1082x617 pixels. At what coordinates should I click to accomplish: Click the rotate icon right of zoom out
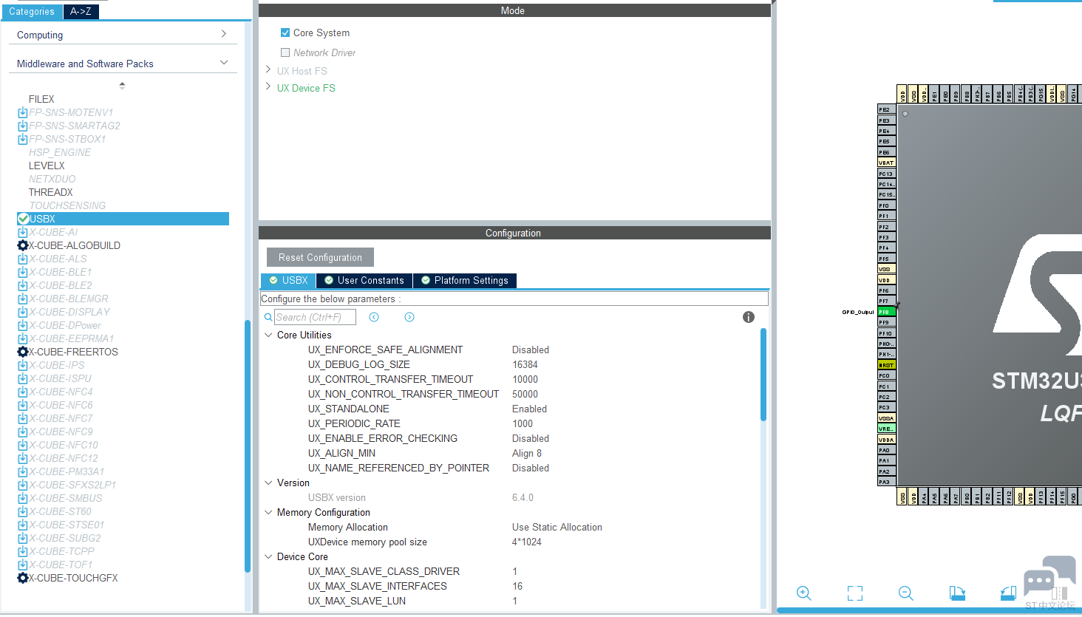[x=957, y=593]
